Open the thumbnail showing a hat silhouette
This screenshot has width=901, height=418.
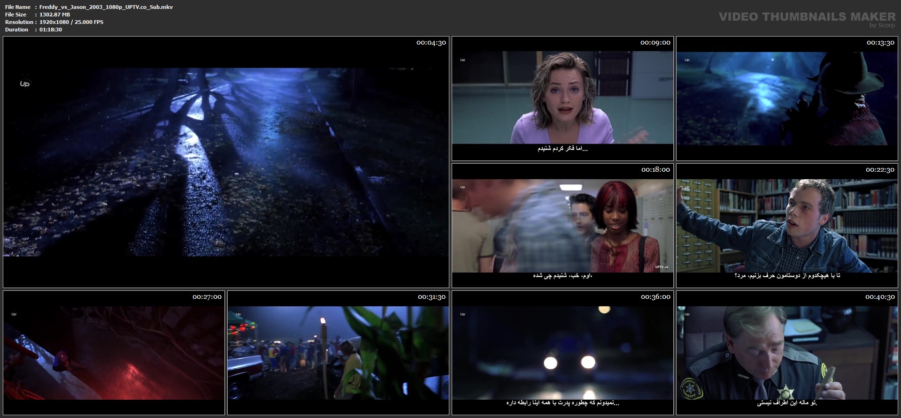(x=787, y=99)
